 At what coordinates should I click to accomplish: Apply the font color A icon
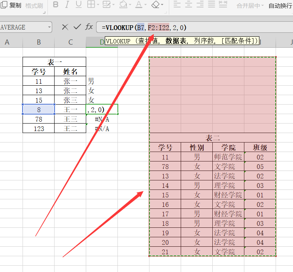(139, 4)
